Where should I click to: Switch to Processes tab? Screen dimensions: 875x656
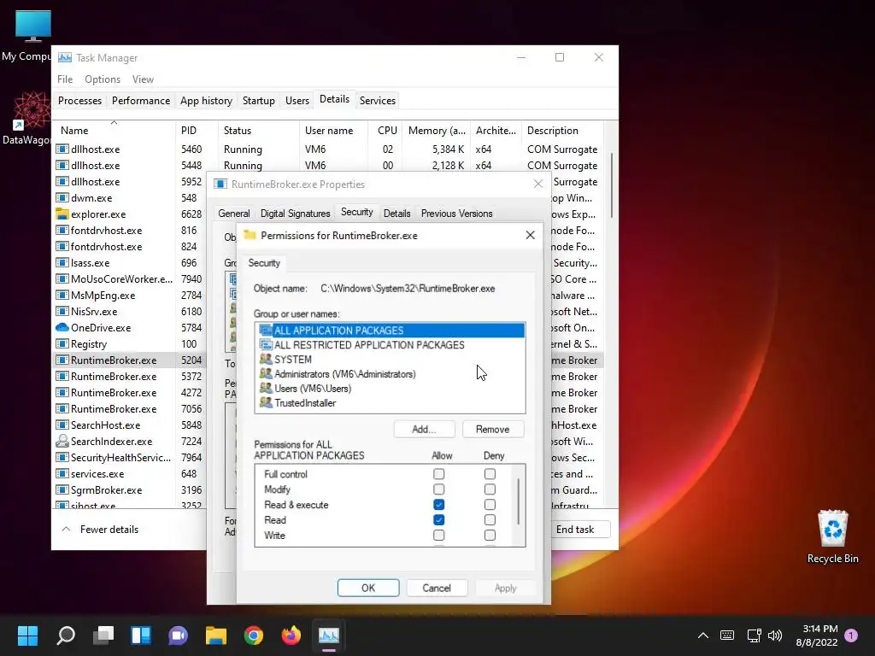click(x=79, y=101)
